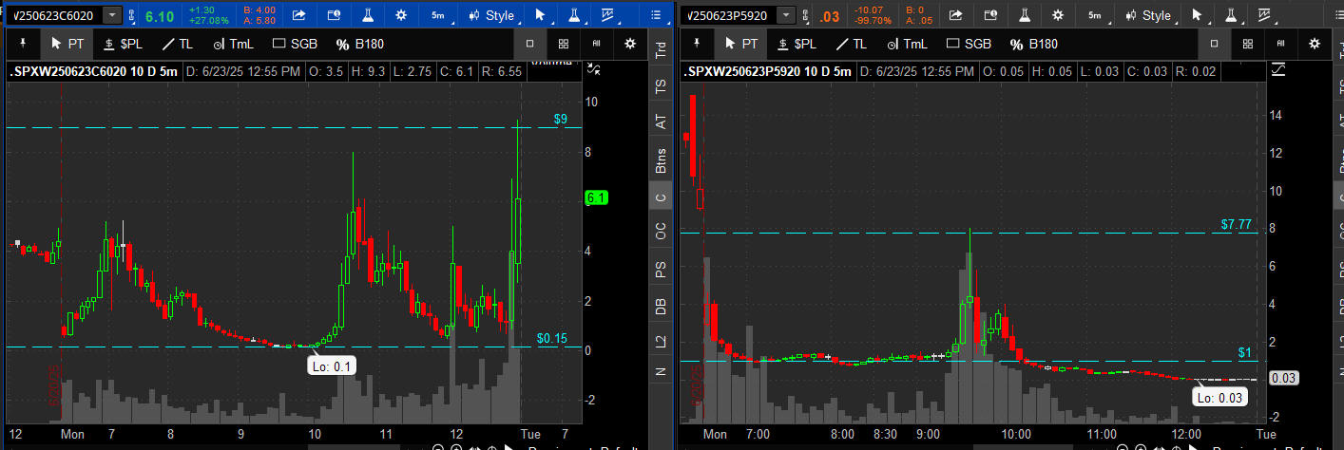Click the PT pointer button on right chart
Screen dimensions: 1344x450
click(x=740, y=44)
